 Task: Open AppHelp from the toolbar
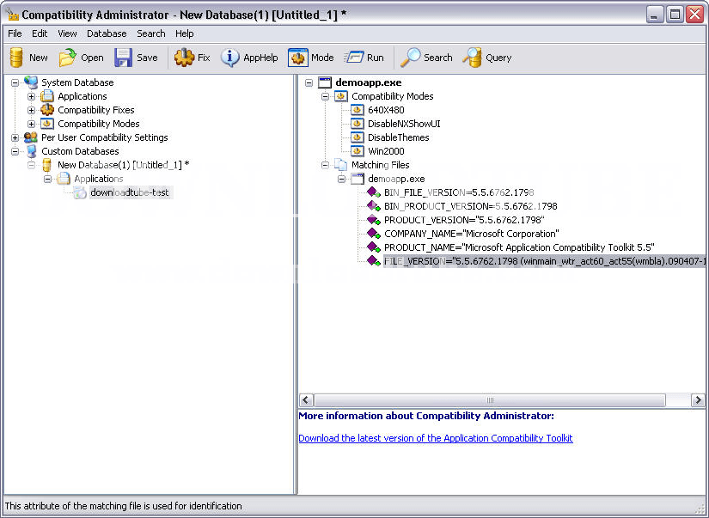coord(249,58)
